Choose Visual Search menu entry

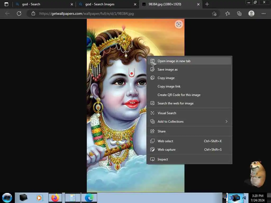pos(189,113)
